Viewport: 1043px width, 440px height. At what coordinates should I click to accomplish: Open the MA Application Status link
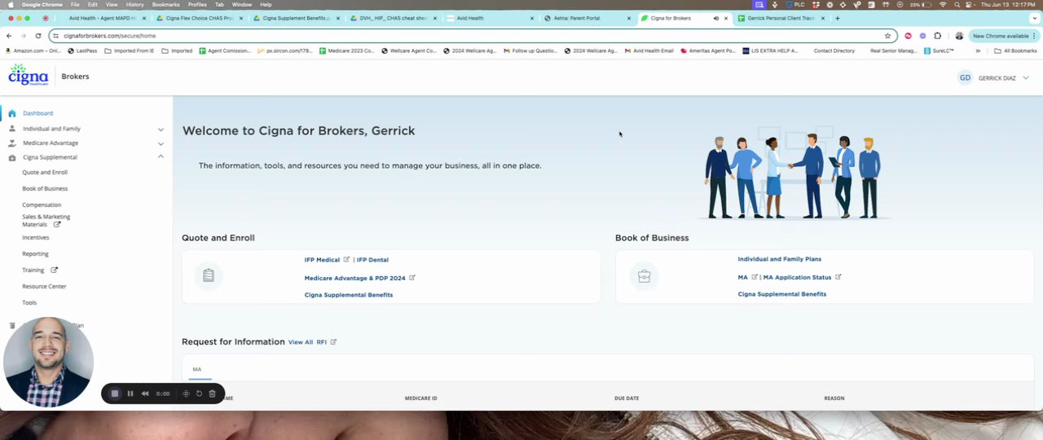[x=797, y=278]
